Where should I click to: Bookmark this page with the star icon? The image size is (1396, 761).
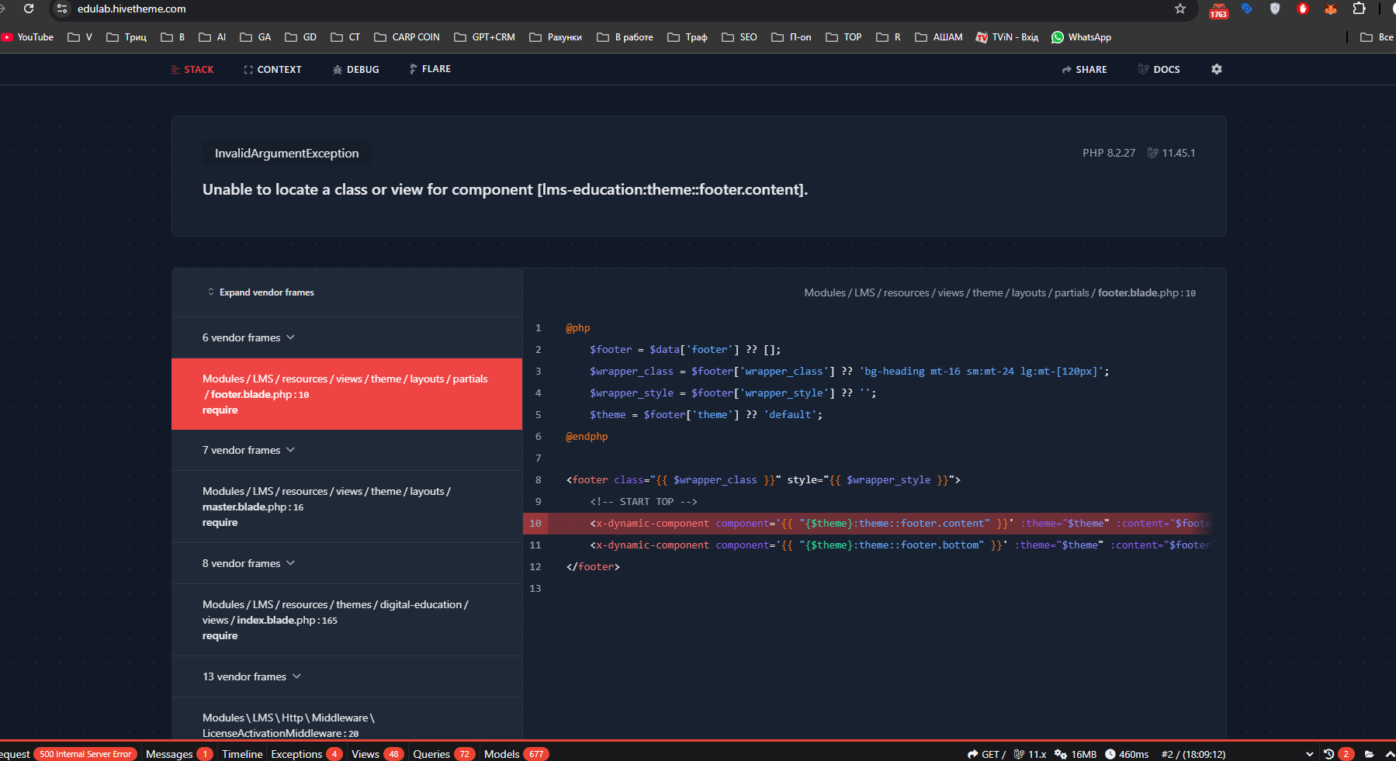click(x=1180, y=9)
